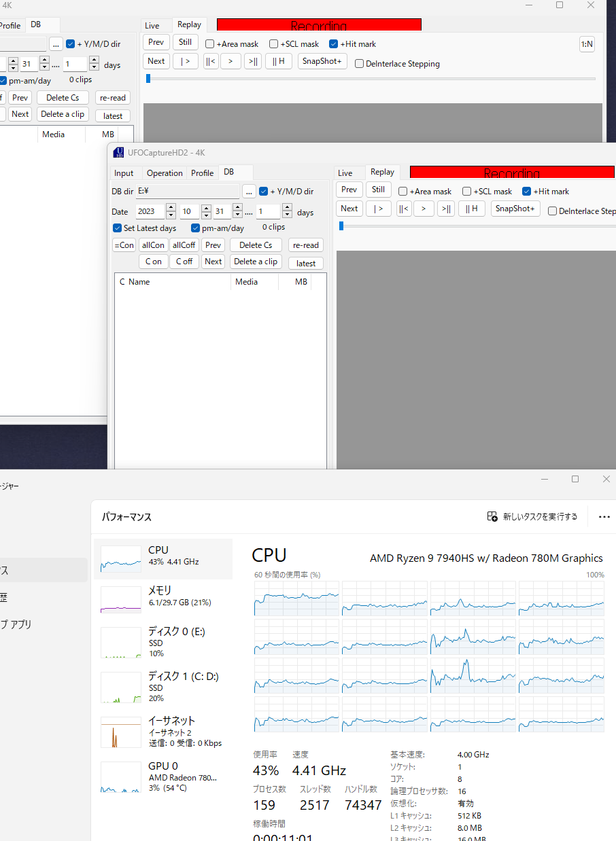Increase the year 2023 using the up arrow

[171, 208]
